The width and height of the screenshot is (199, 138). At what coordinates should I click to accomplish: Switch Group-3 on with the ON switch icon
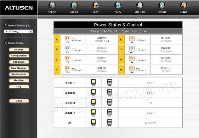coord(93,102)
